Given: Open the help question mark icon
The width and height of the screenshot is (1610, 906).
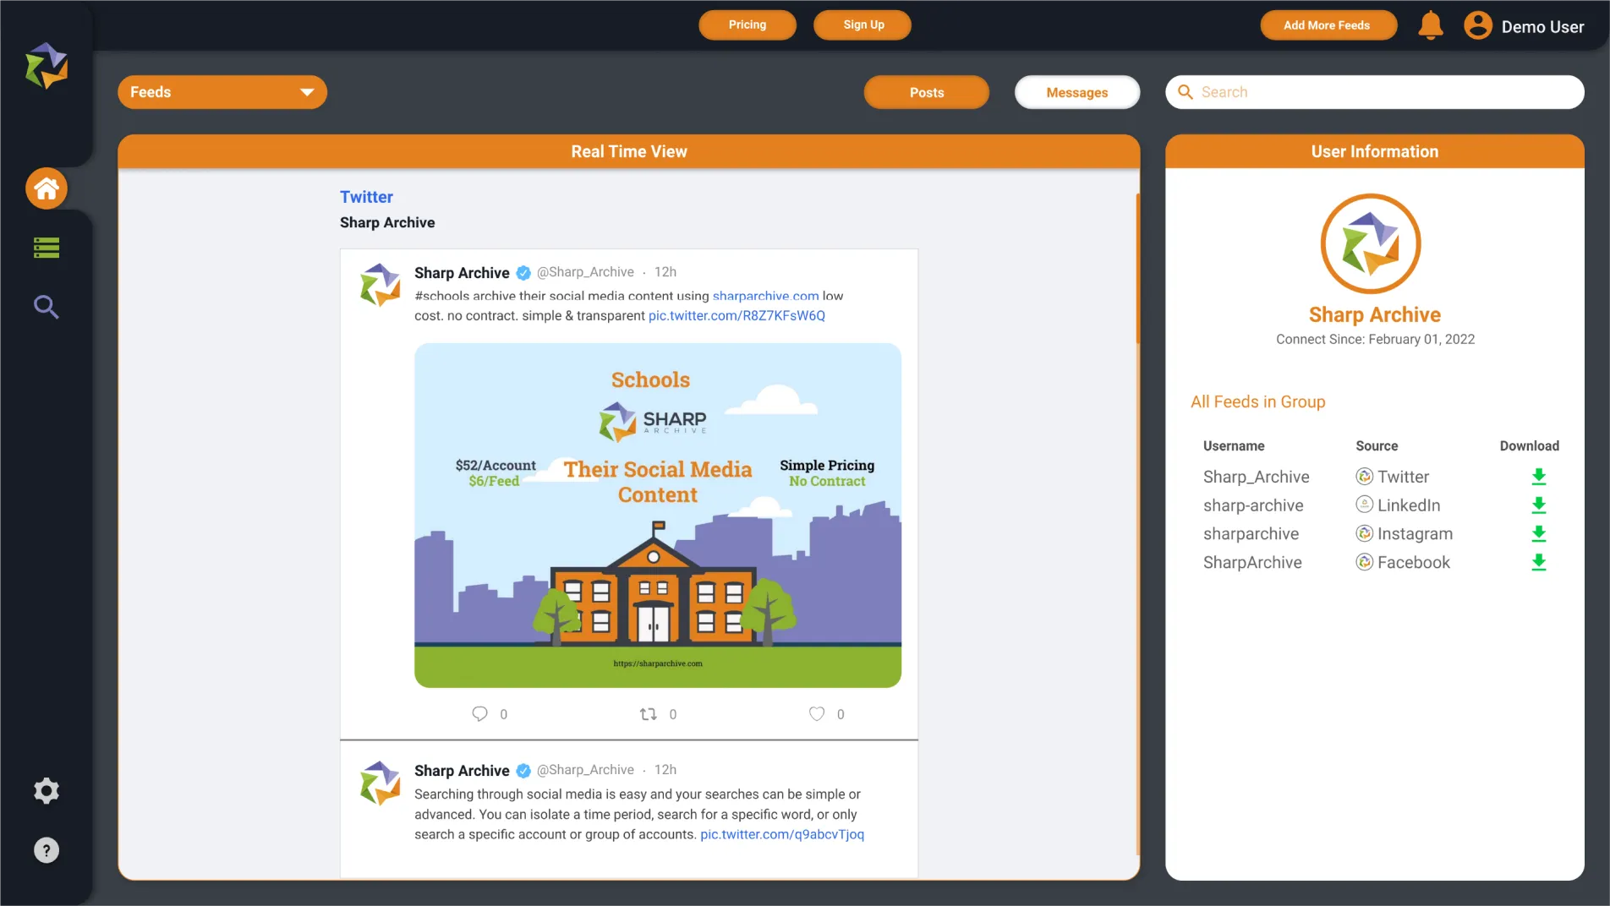Looking at the screenshot, I should tap(47, 850).
